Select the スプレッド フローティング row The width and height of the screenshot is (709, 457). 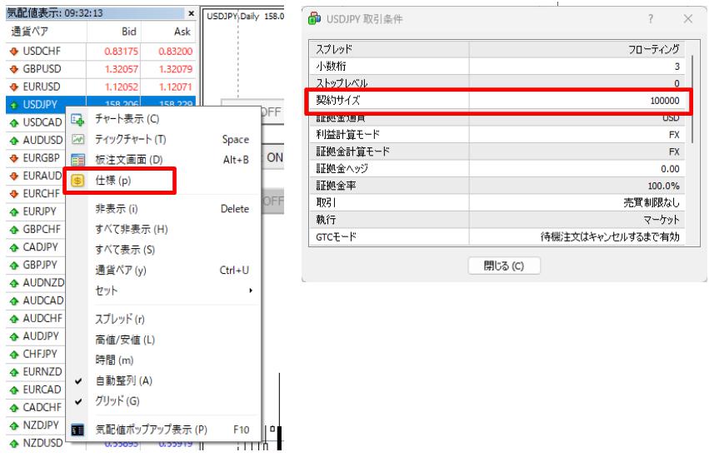[497, 49]
